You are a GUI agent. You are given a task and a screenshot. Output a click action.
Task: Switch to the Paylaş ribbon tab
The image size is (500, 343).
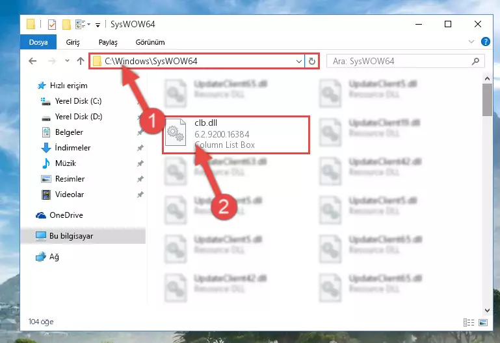coord(108,42)
